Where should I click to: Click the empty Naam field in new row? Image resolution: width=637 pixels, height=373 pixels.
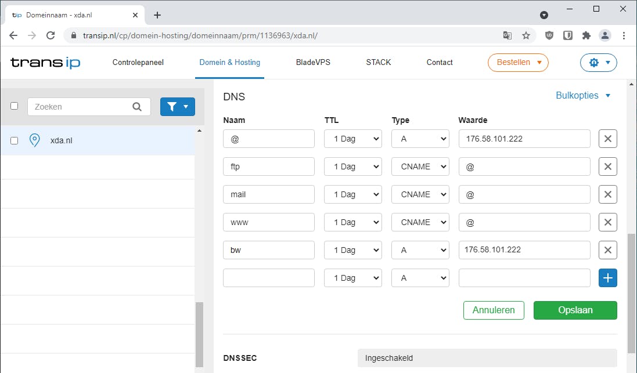268,278
